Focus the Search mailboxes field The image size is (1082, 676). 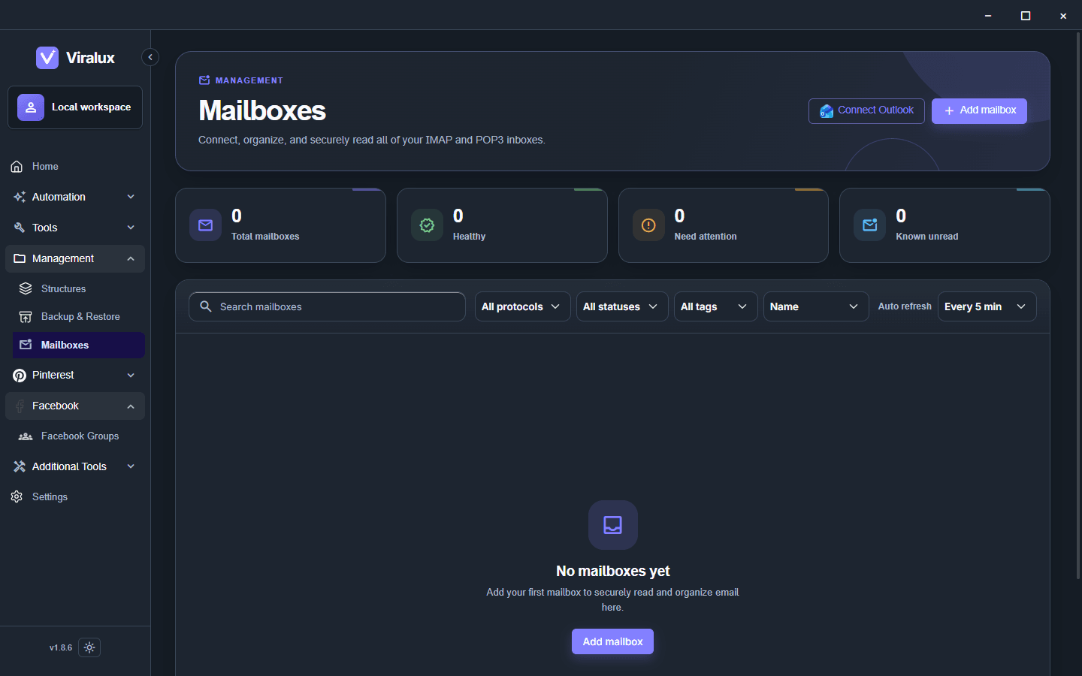327,306
